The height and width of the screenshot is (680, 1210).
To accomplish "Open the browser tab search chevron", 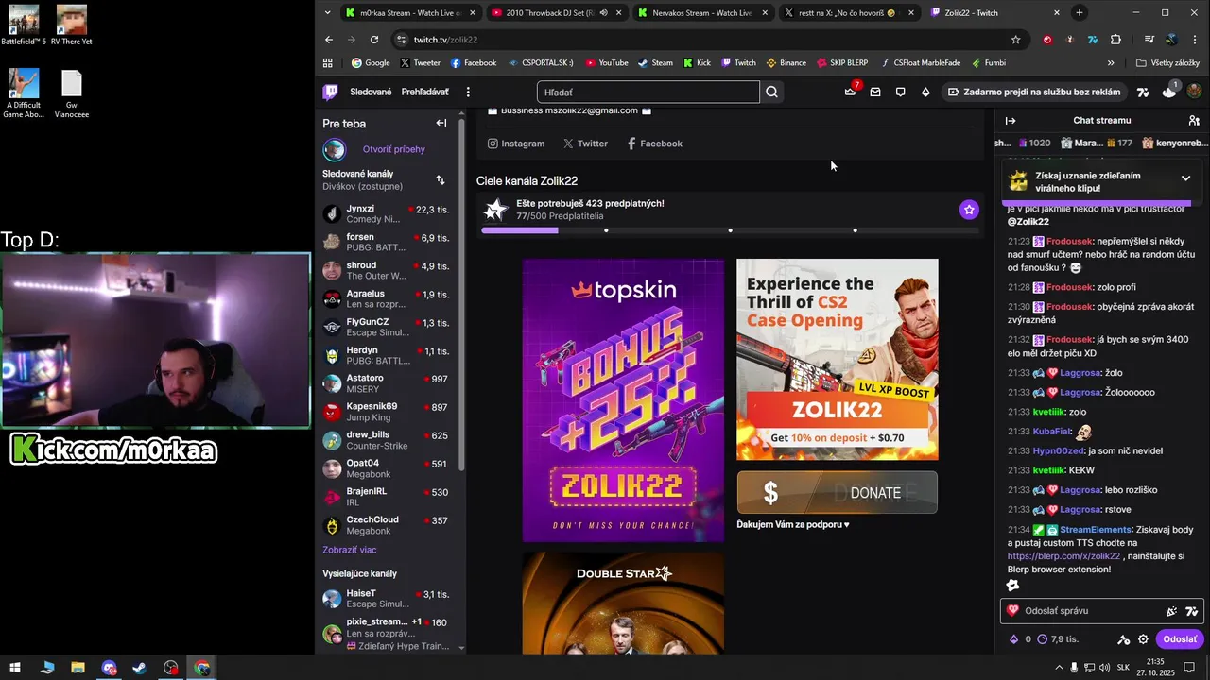I will (x=327, y=12).
